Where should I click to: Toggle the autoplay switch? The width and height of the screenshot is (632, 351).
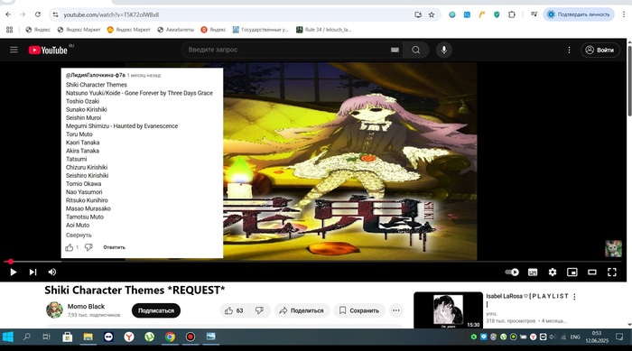tap(512, 272)
